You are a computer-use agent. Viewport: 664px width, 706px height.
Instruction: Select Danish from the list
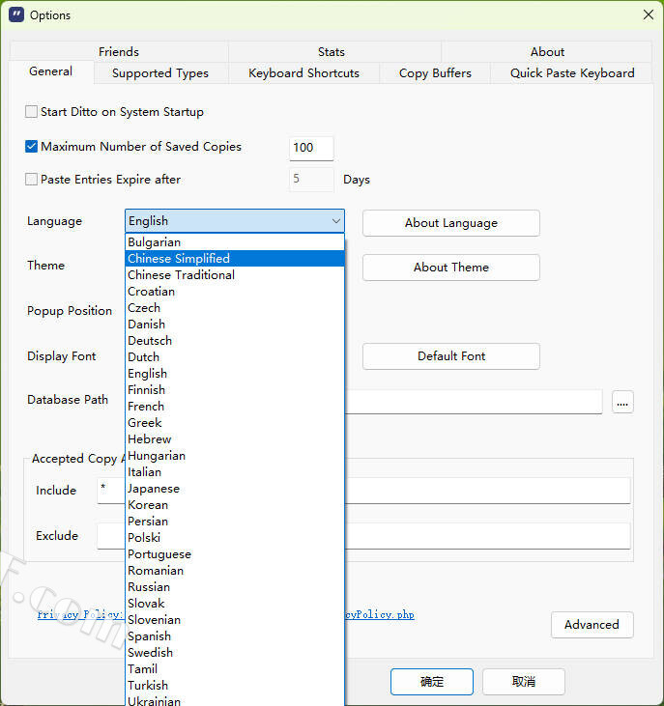(x=235, y=325)
